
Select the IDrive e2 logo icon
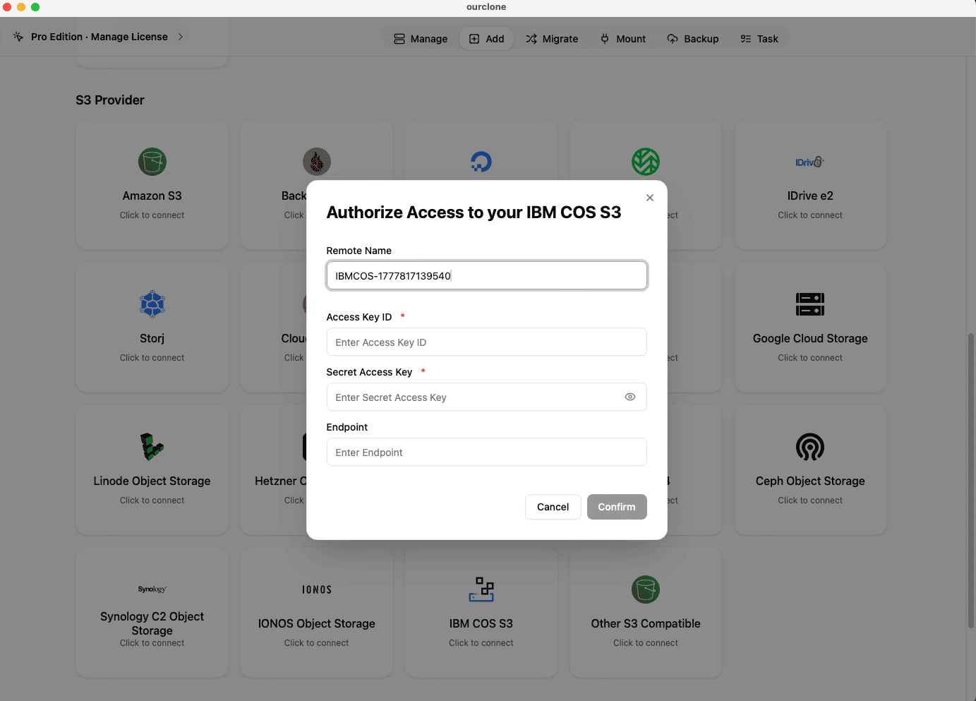[810, 162]
